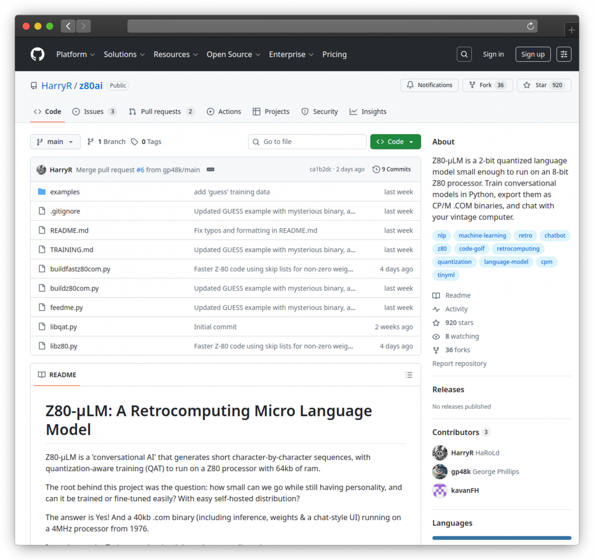Viewport: 594px width, 560px height.
Task: Expand commit message ellipsis icon
Action: click(x=210, y=170)
